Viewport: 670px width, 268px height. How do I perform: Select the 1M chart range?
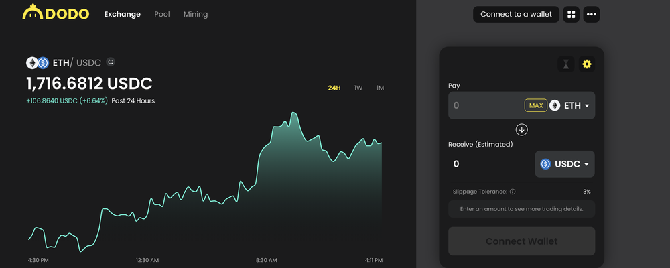coord(380,88)
